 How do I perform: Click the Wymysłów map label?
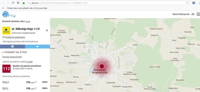point(80,43)
